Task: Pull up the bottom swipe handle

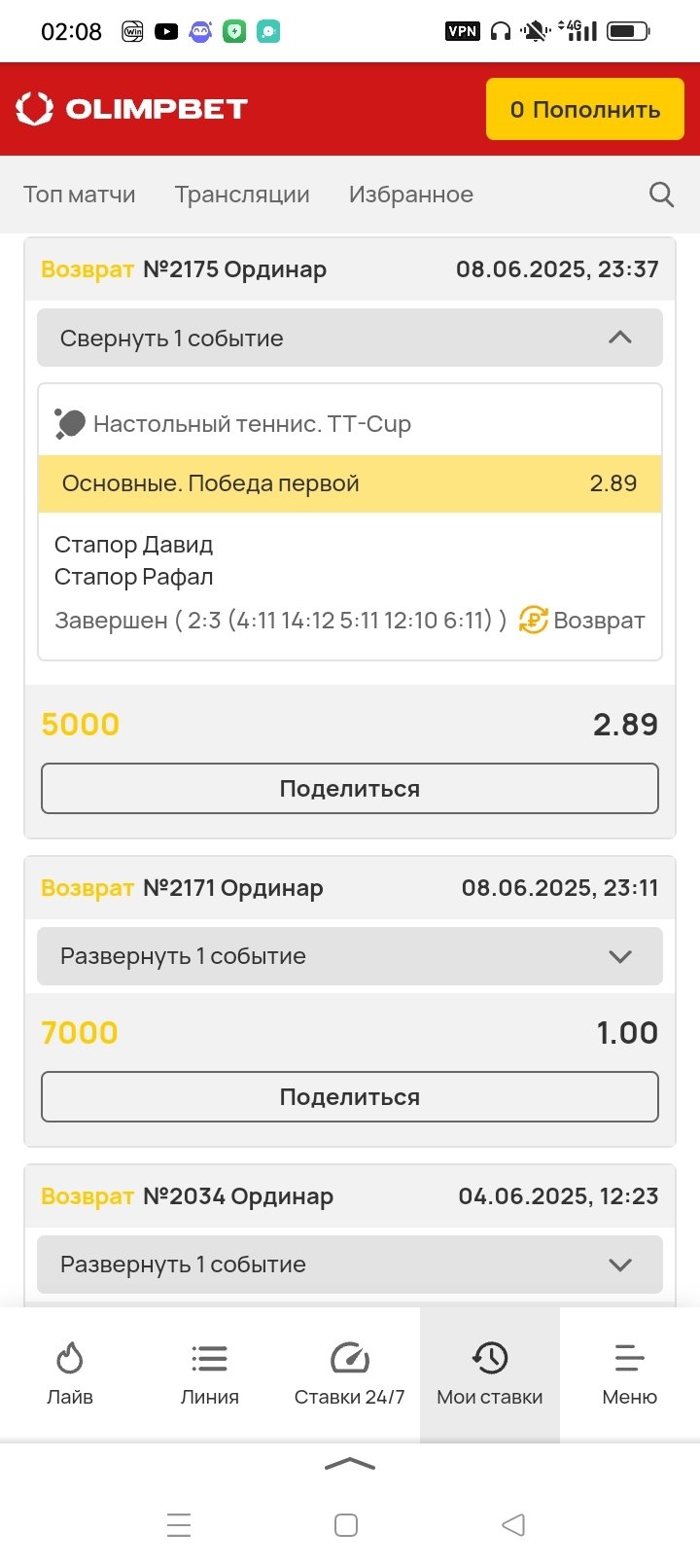Action: [x=350, y=1465]
